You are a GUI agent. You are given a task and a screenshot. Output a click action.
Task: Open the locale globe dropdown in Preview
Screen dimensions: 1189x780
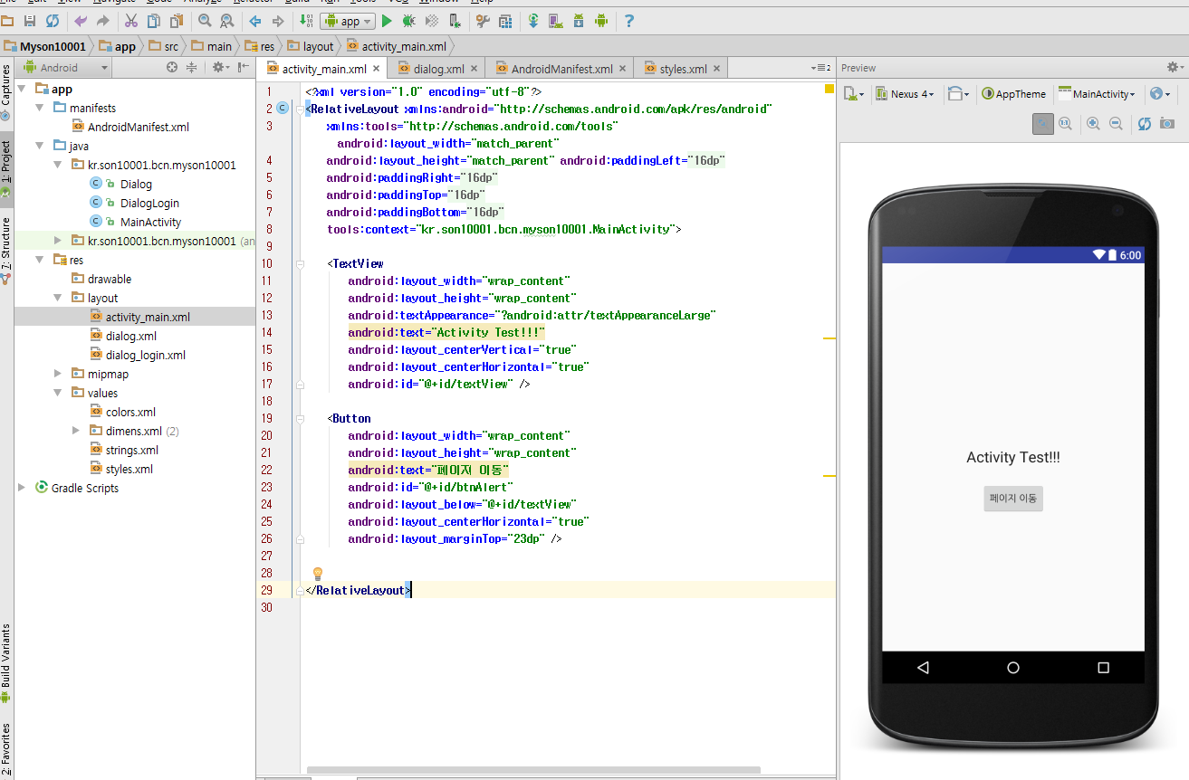pyautogui.click(x=1159, y=94)
